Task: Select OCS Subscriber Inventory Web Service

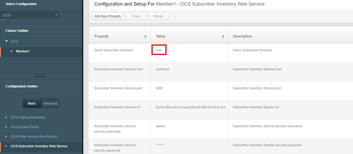Action: 39,146
